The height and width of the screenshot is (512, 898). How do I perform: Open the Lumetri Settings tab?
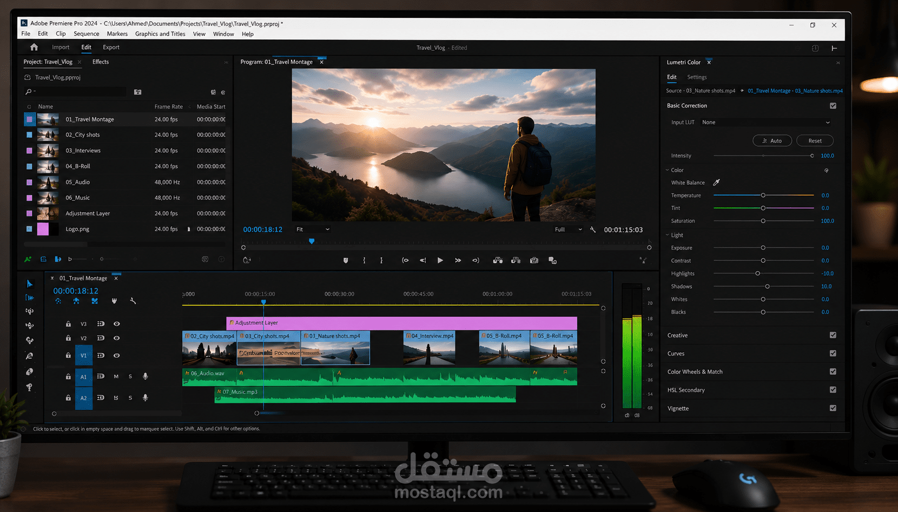(x=697, y=77)
